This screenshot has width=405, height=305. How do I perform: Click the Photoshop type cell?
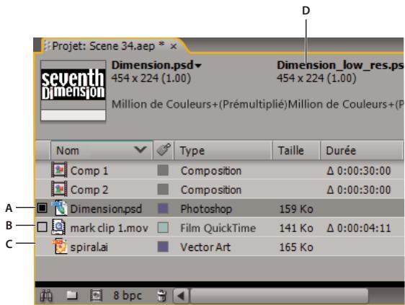(x=206, y=209)
